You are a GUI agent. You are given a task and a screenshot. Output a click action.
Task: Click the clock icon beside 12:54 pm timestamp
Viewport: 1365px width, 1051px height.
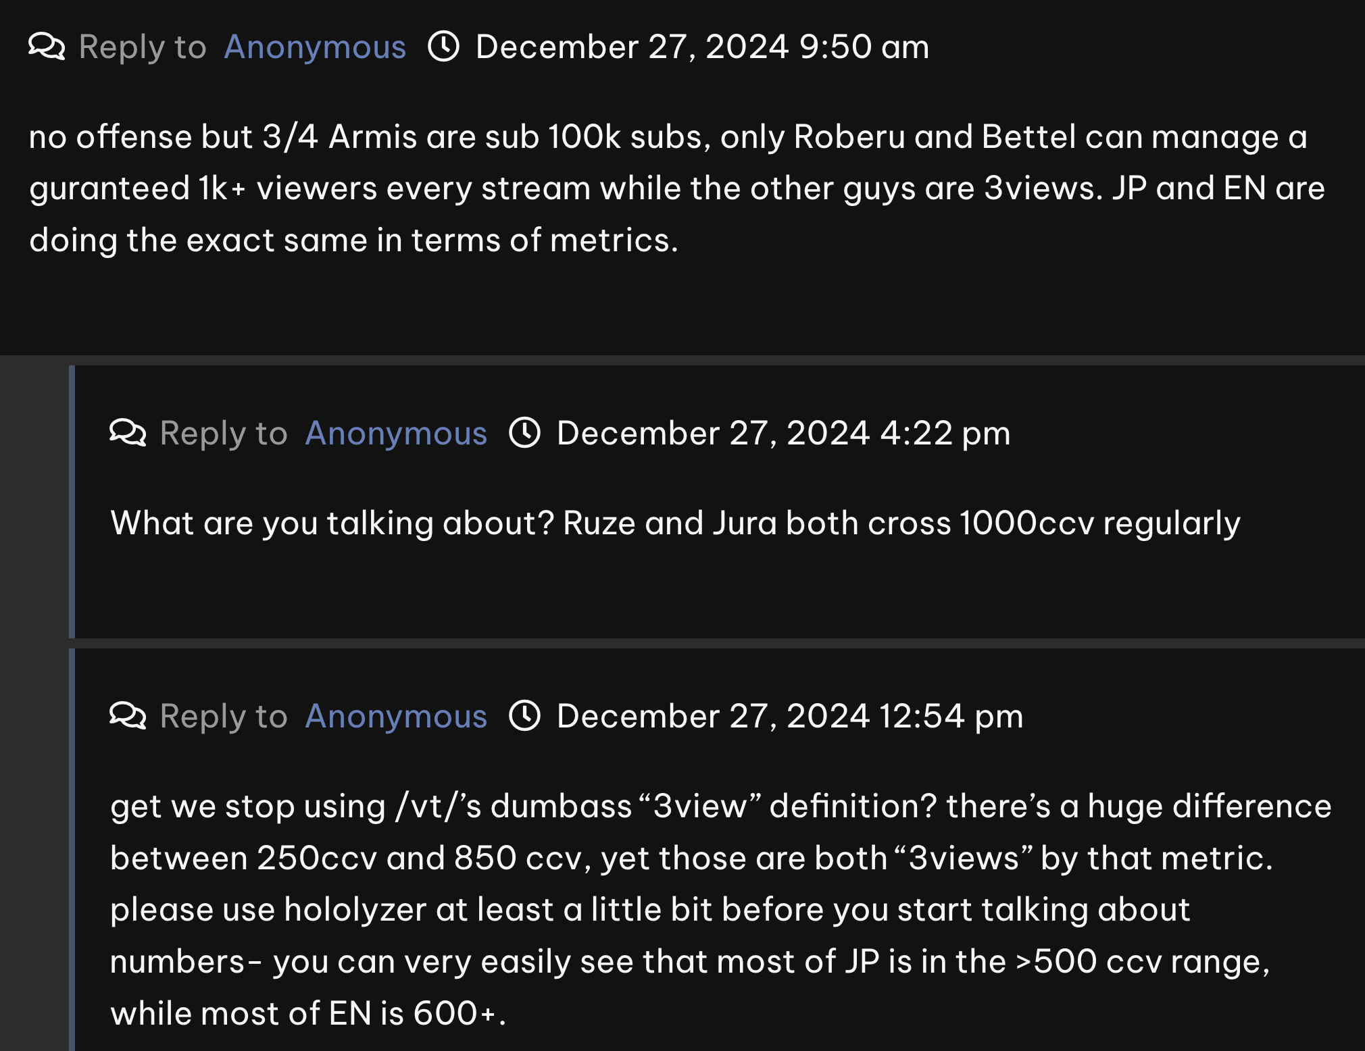click(x=525, y=715)
